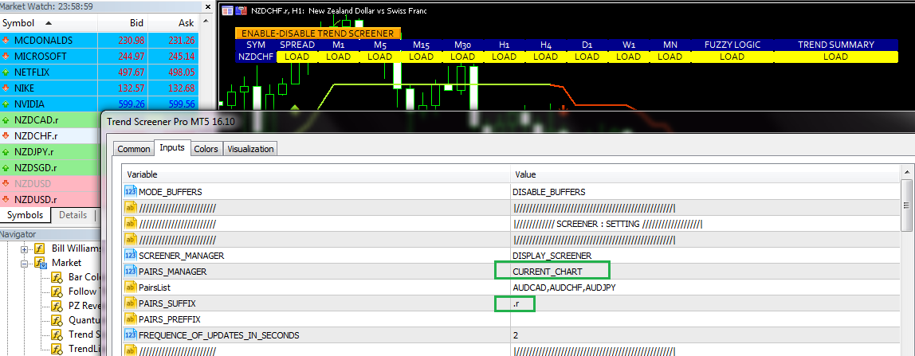Click the arrow icon beside NZDUSD.r

point(6,199)
